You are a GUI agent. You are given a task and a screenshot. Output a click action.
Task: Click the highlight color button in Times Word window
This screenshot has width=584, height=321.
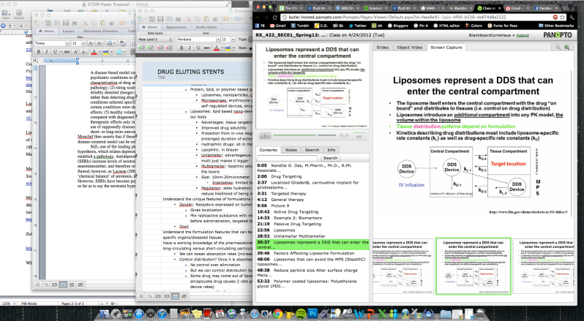point(105,52)
